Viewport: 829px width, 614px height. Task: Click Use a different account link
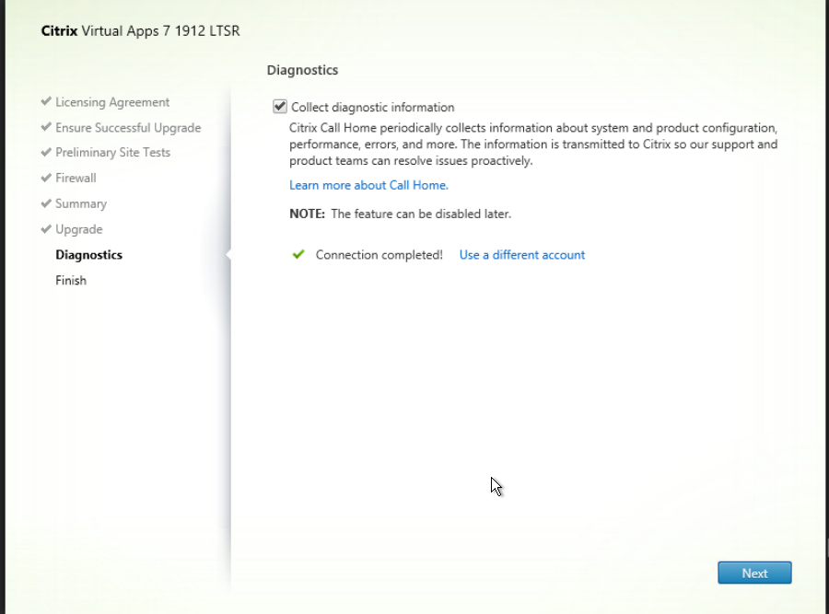click(x=522, y=255)
